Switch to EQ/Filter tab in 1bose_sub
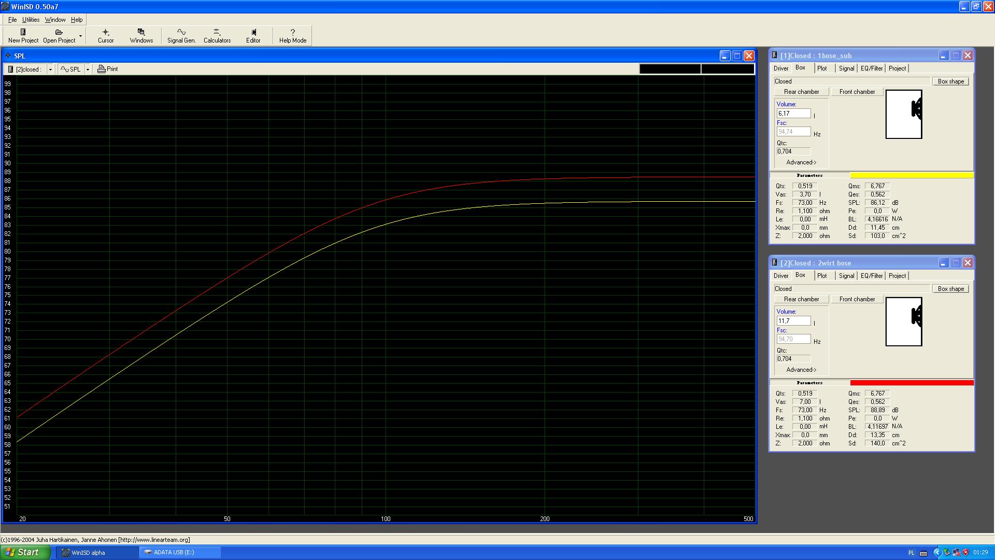This screenshot has height=560, width=995. (871, 68)
